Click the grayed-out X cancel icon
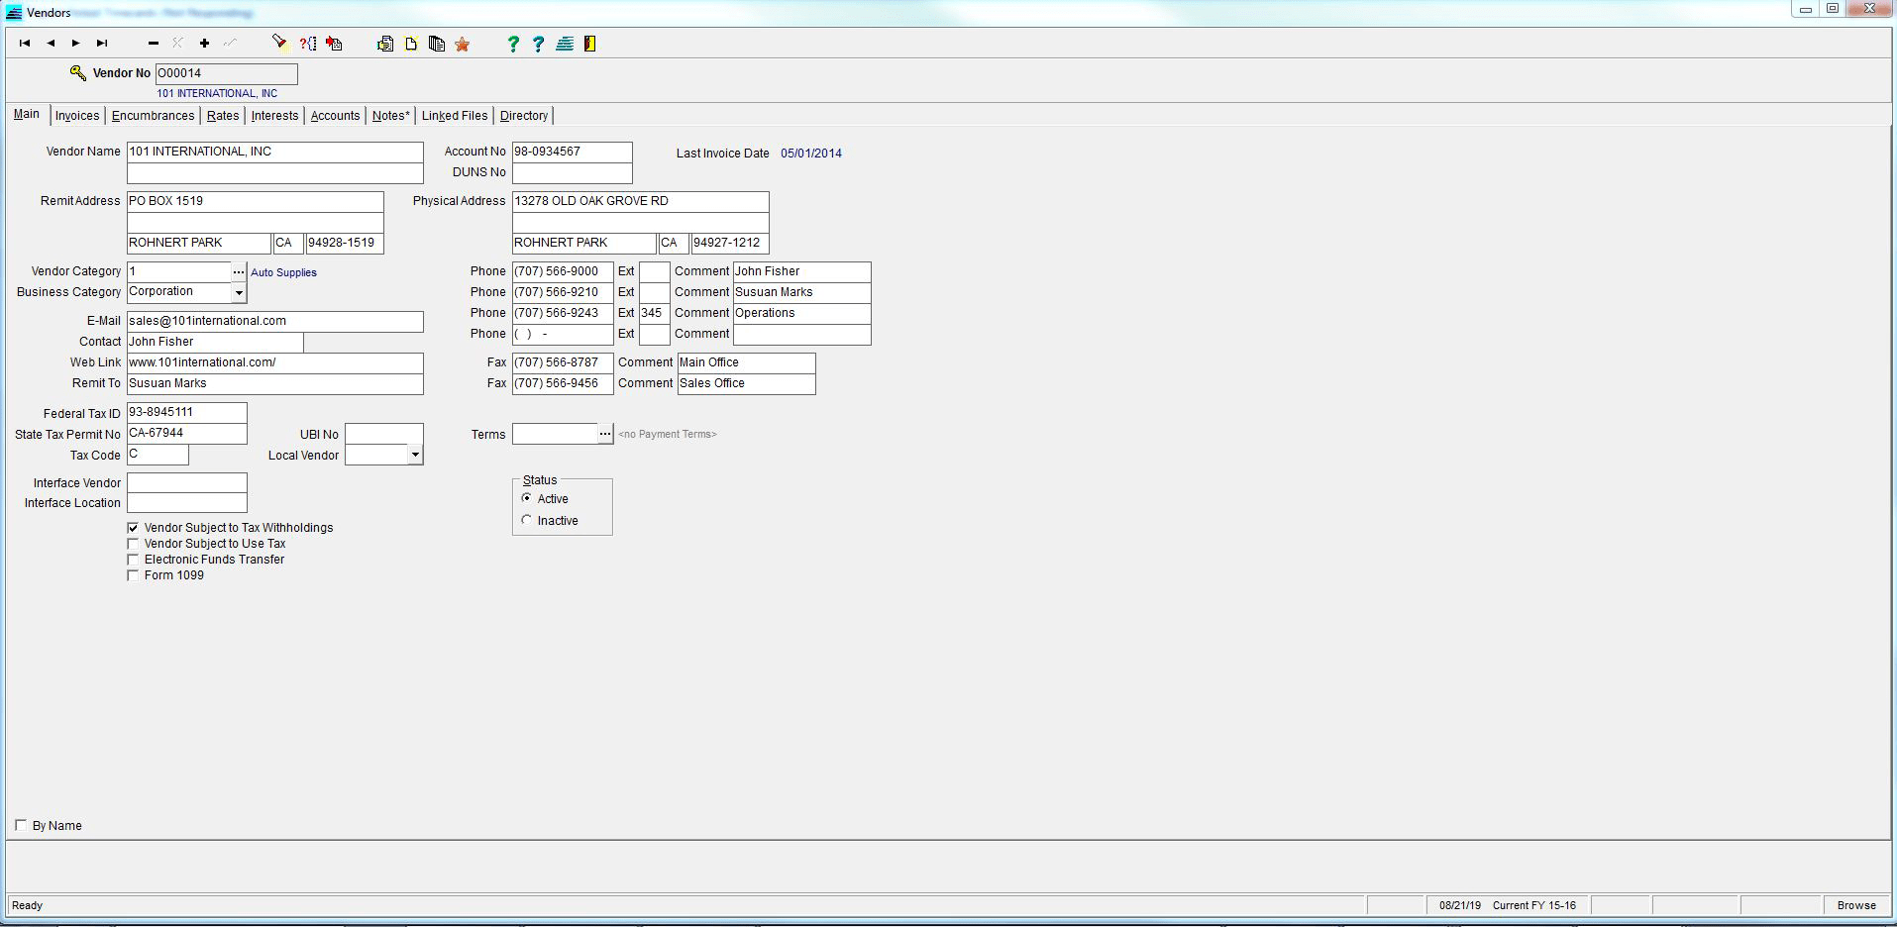 178,44
